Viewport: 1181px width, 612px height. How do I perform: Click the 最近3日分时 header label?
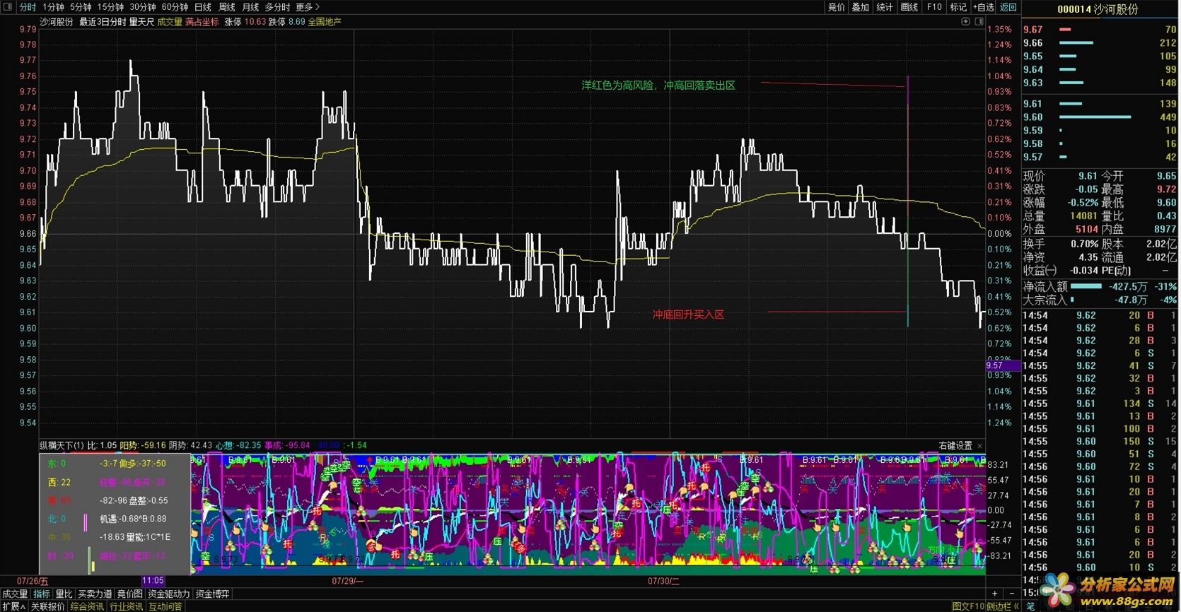[x=103, y=22]
